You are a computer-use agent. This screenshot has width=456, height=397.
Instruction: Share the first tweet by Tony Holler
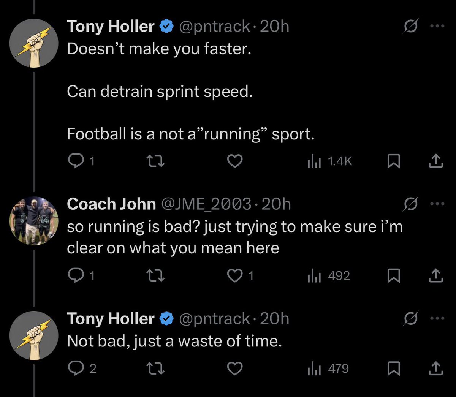[x=436, y=161]
